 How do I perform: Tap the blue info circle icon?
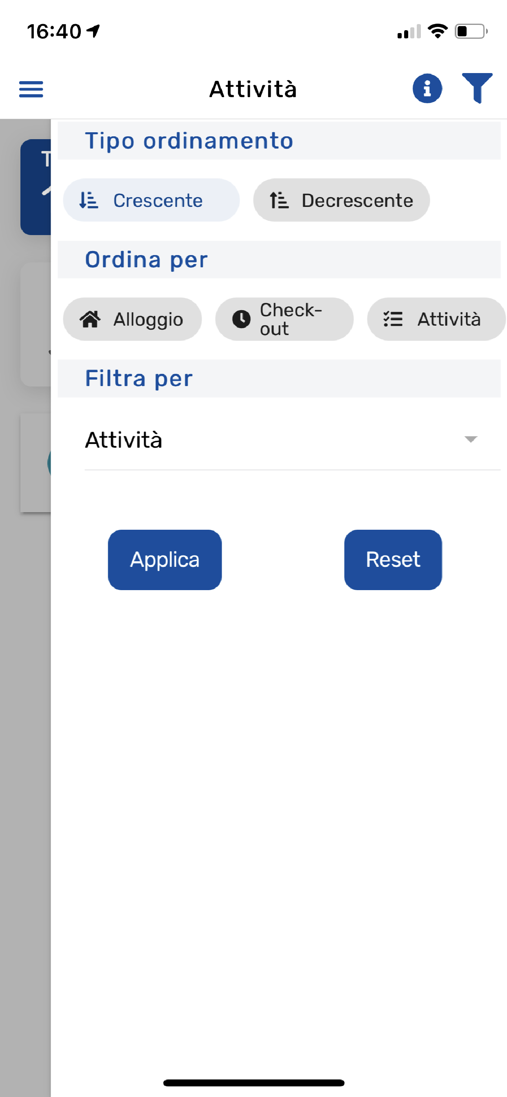click(427, 89)
